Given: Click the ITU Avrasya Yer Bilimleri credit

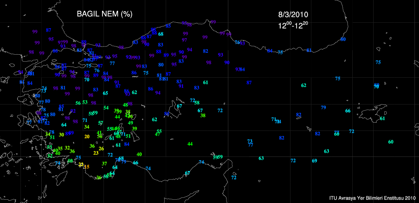Looking at the screenshot, I should coord(372,198).
